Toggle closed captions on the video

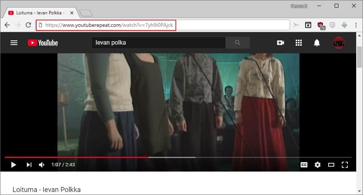304,165
